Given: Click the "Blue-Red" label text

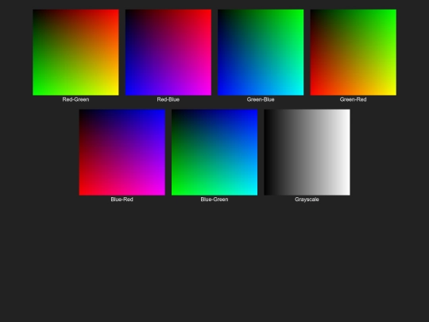Looking at the screenshot, I should tap(122, 200).
